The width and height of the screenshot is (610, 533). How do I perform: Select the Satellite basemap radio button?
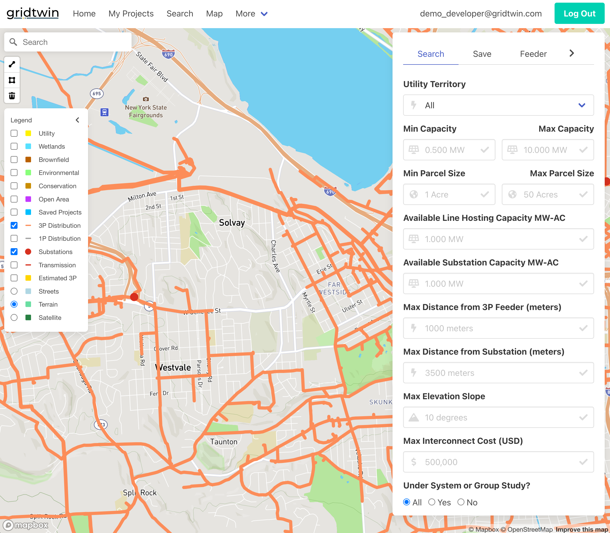(x=14, y=317)
